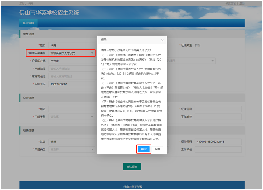Click 取消 to cancel the prompt

pos(157,149)
